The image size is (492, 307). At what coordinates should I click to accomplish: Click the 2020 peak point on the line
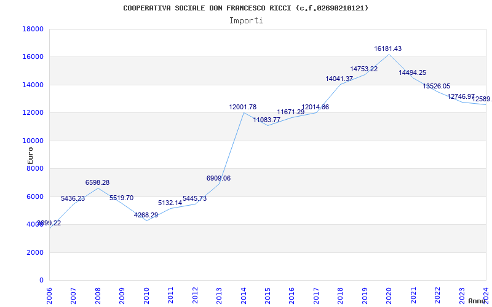(389, 54)
